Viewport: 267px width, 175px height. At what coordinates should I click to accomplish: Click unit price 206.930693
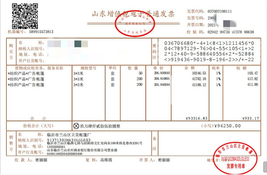pyautogui.click(x=162, y=73)
